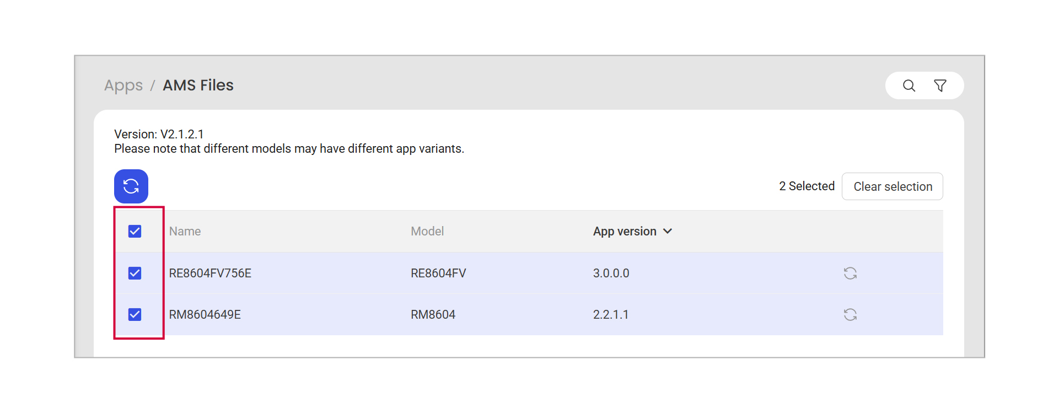Click the RM8604 model cell
The height and width of the screenshot is (413, 1059).
tap(433, 315)
